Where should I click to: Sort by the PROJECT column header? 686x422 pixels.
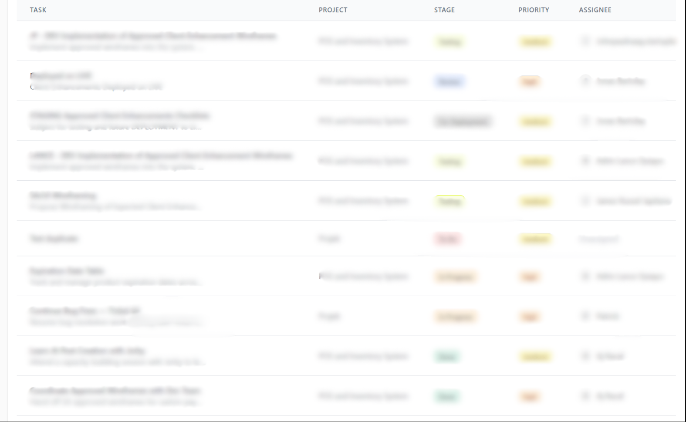[333, 10]
